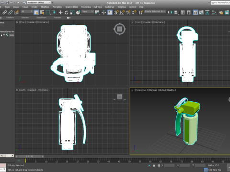Image resolution: width=230 pixels, height=172 pixels.
Task: Open the Workspace: Default dropdown
Action: click(x=39, y=2)
